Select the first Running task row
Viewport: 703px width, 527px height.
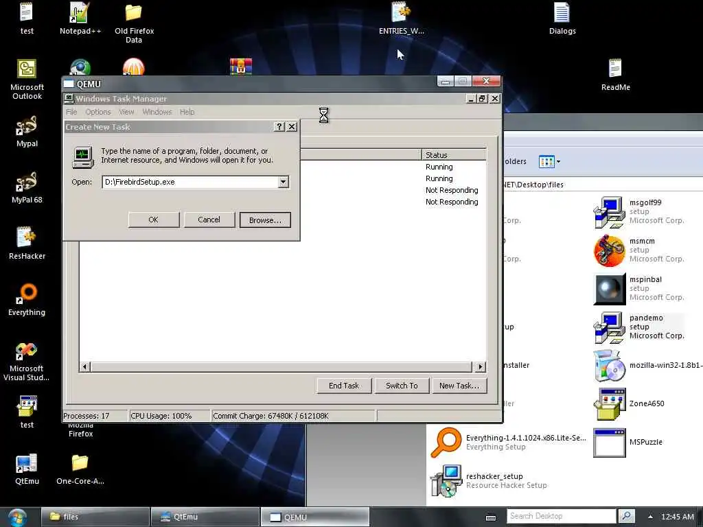click(439, 167)
